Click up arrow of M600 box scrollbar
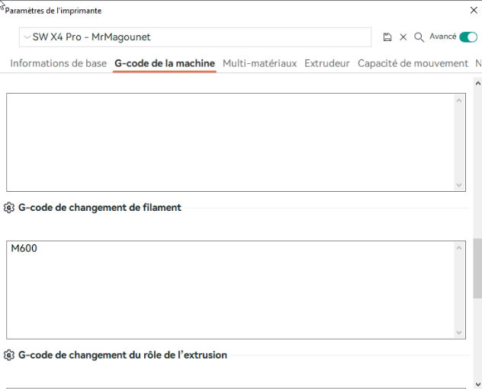Viewport: 482px width, 389px height. click(x=459, y=248)
